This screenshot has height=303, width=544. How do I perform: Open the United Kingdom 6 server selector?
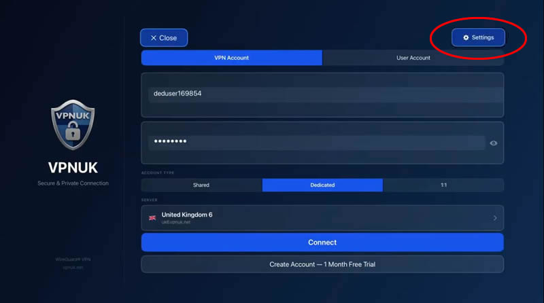coord(322,218)
